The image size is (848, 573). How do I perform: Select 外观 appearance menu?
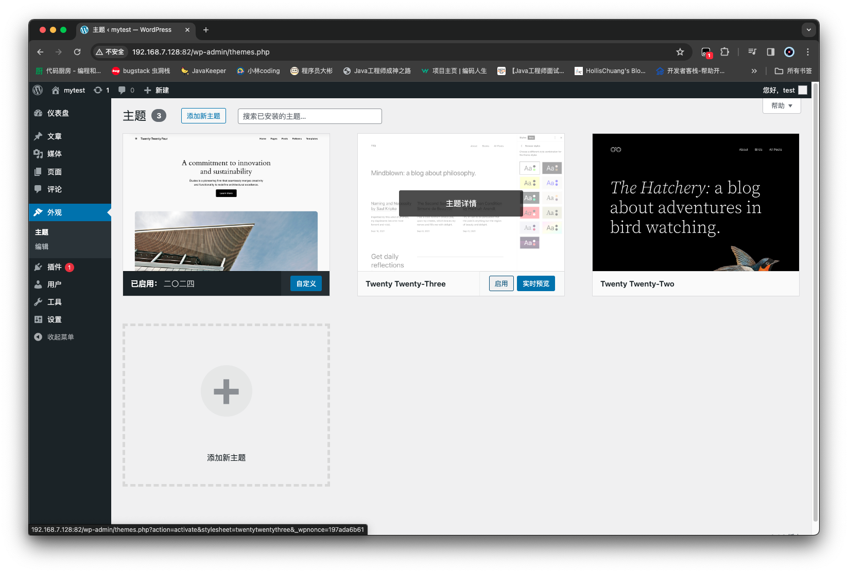point(70,212)
